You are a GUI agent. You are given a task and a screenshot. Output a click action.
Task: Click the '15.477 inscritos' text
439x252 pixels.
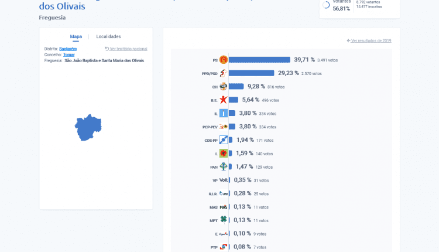click(x=369, y=6)
